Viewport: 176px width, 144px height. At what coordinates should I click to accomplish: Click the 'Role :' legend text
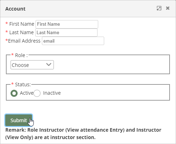coord(21,55)
